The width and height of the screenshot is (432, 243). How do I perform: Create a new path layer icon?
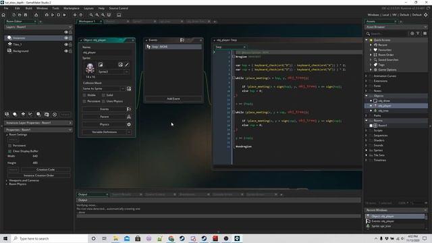tap(30, 114)
